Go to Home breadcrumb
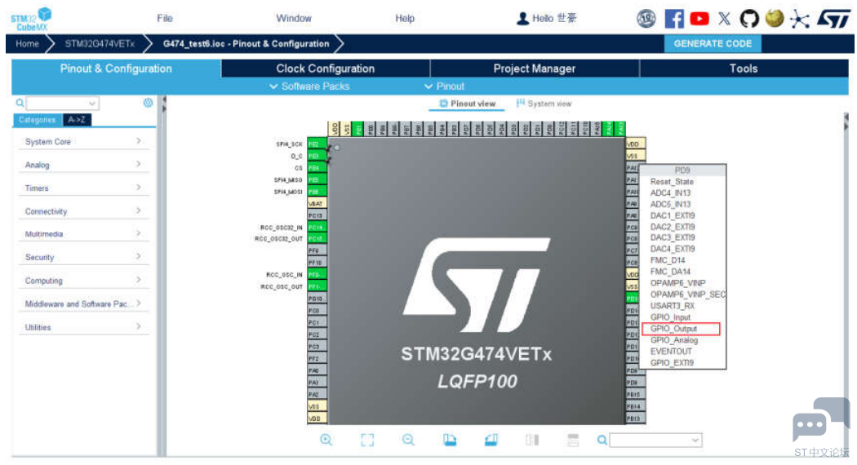The height and width of the screenshot is (465, 857). click(x=27, y=44)
